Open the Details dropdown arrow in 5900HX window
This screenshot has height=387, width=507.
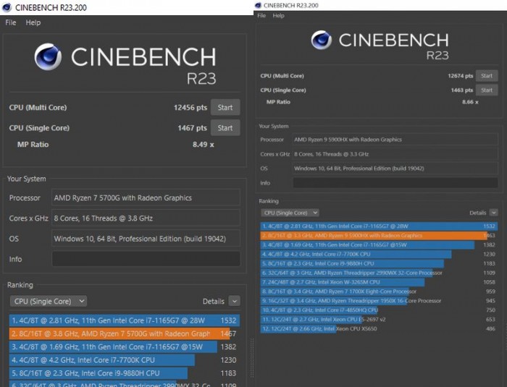[x=493, y=213]
